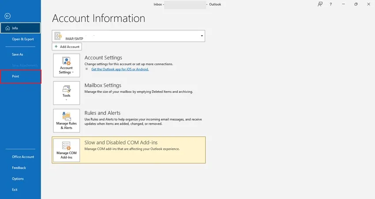Screen dimensions: 375x199
Task: Open the Open & Export menu
Action: click(23, 39)
